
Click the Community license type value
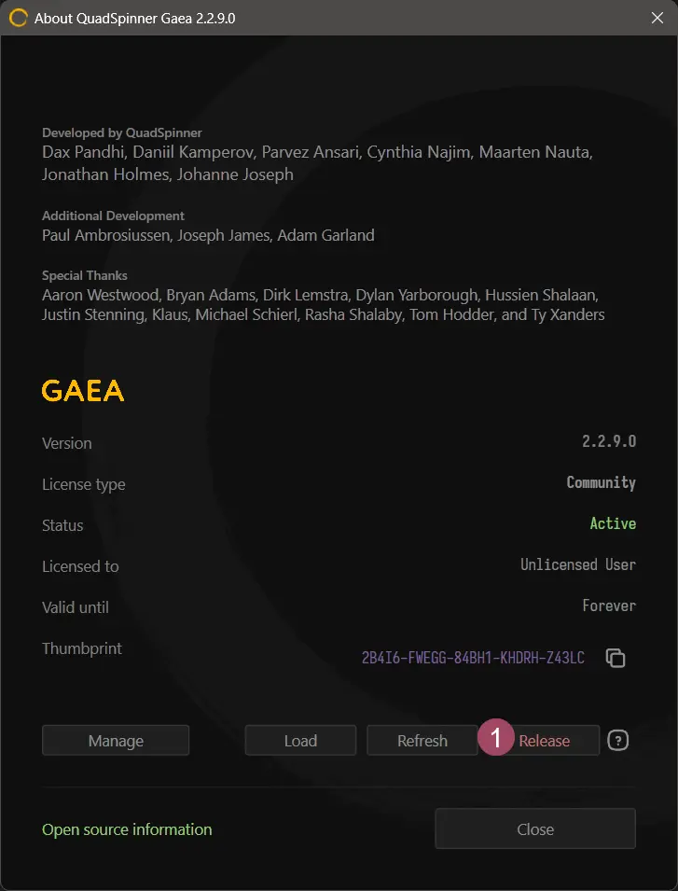pyautogui.click(x=601, y=482)
